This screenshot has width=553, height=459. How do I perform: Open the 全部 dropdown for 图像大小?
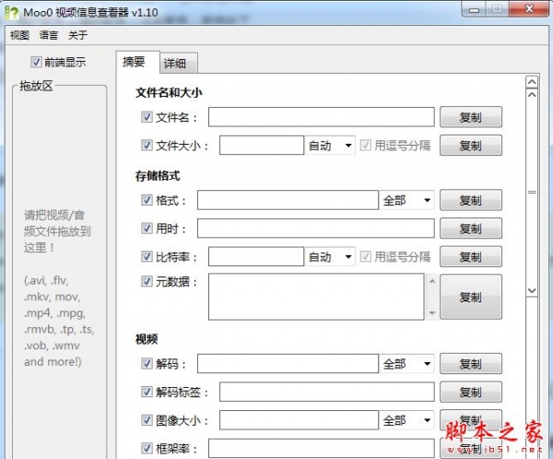406,420
